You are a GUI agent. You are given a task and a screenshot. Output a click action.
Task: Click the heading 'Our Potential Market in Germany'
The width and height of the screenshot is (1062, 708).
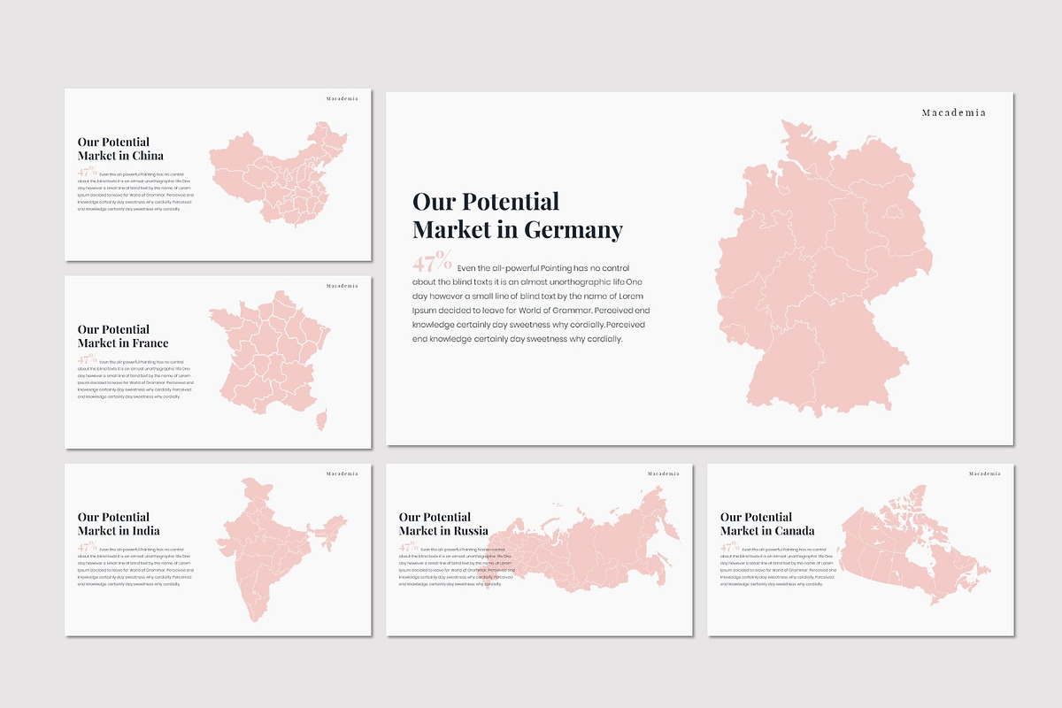click(x=518, y=215)
